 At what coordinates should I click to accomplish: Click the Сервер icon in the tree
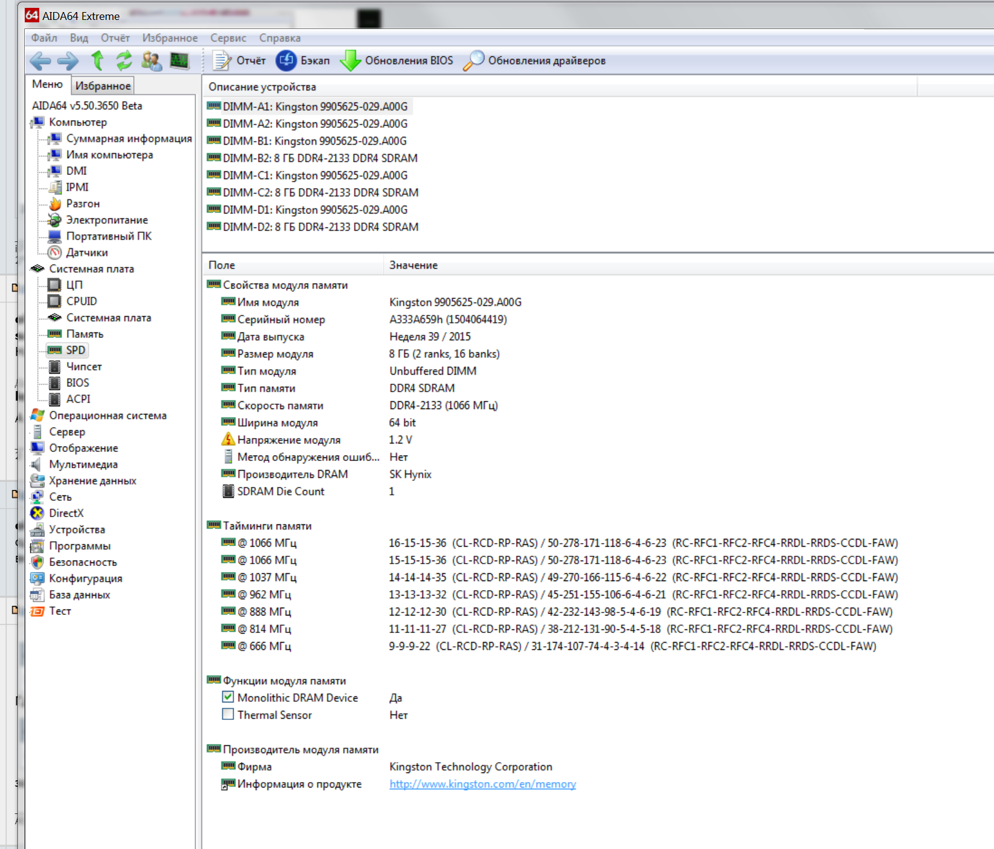click(x=37, y=431)
